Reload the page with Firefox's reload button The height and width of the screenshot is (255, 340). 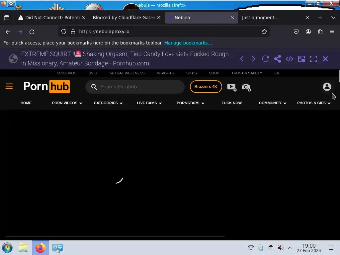click(32, 32)
